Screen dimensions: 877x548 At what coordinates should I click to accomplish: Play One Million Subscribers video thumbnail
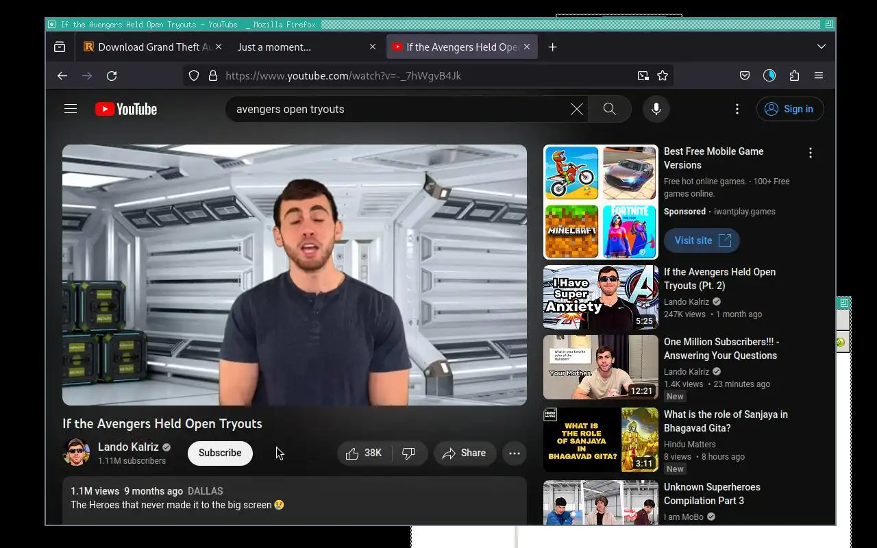[x=601, y=367]
